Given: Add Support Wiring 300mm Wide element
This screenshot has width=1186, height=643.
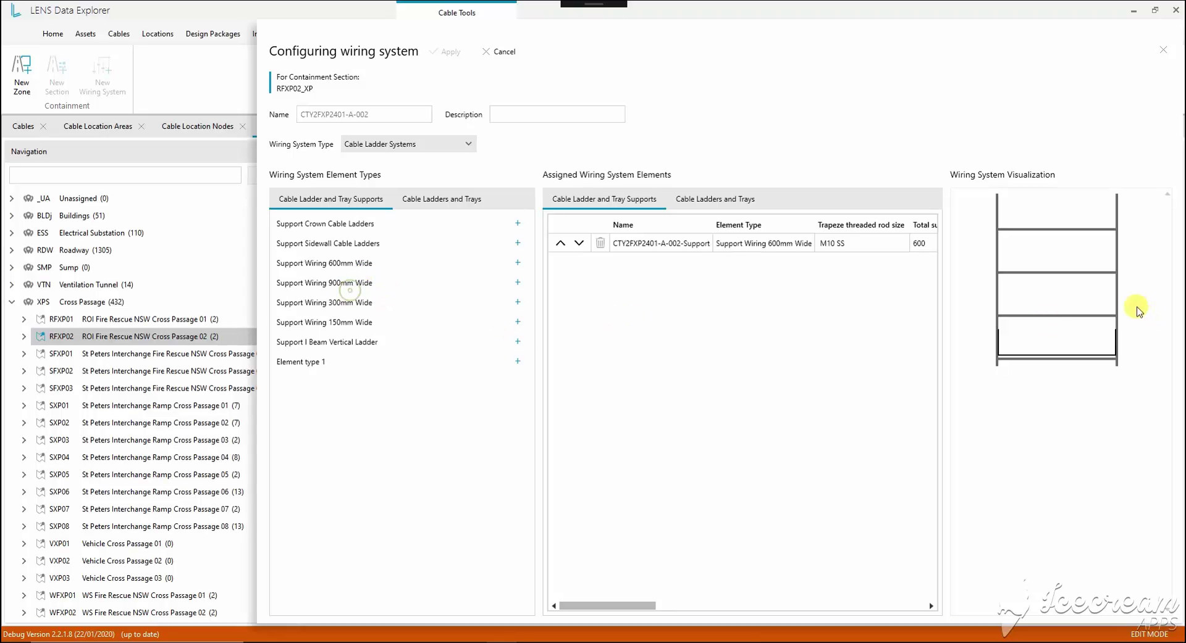Looking at the screenshot, I should (x=518, y=302).
